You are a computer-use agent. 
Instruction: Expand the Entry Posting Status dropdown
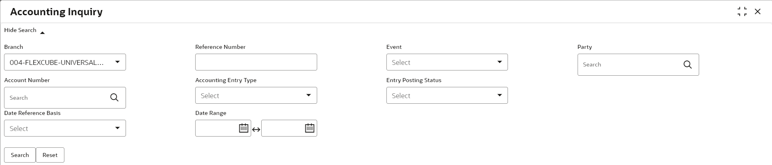pyautogui.click(x=499, y=95)
